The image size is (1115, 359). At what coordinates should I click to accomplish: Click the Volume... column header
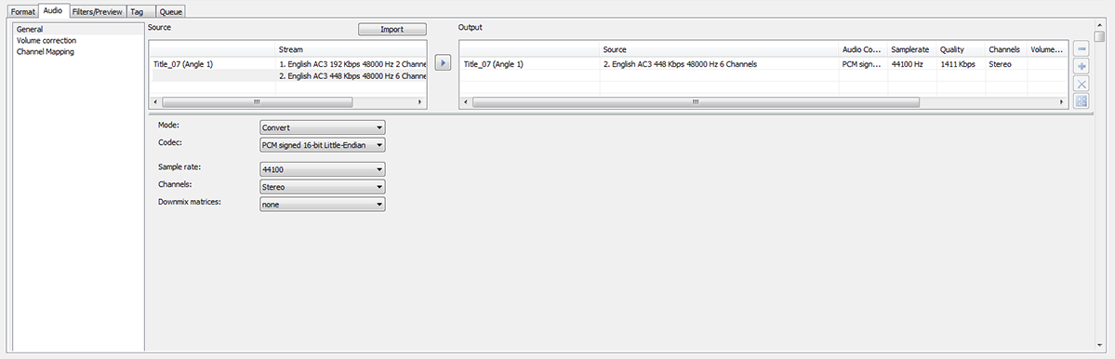[1047, 50]
